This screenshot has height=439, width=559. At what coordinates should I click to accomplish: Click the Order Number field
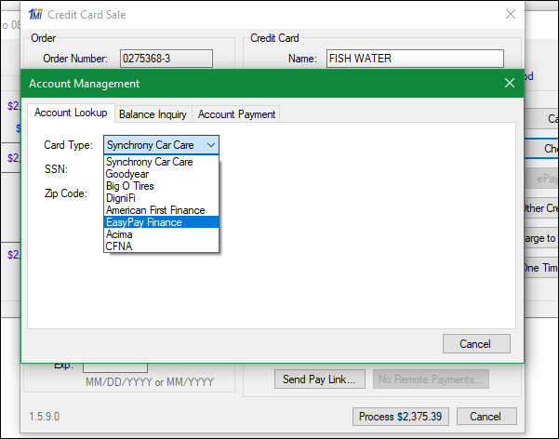(166, 59)
